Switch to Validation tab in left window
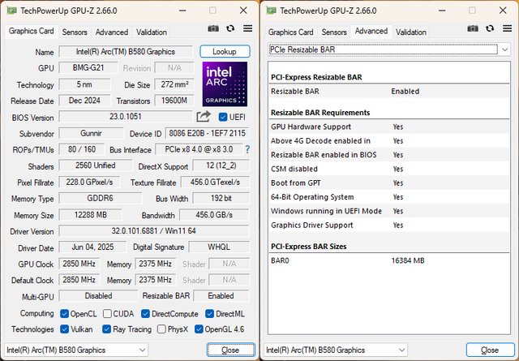Screen dimensions: 519x361 [152, 32]
